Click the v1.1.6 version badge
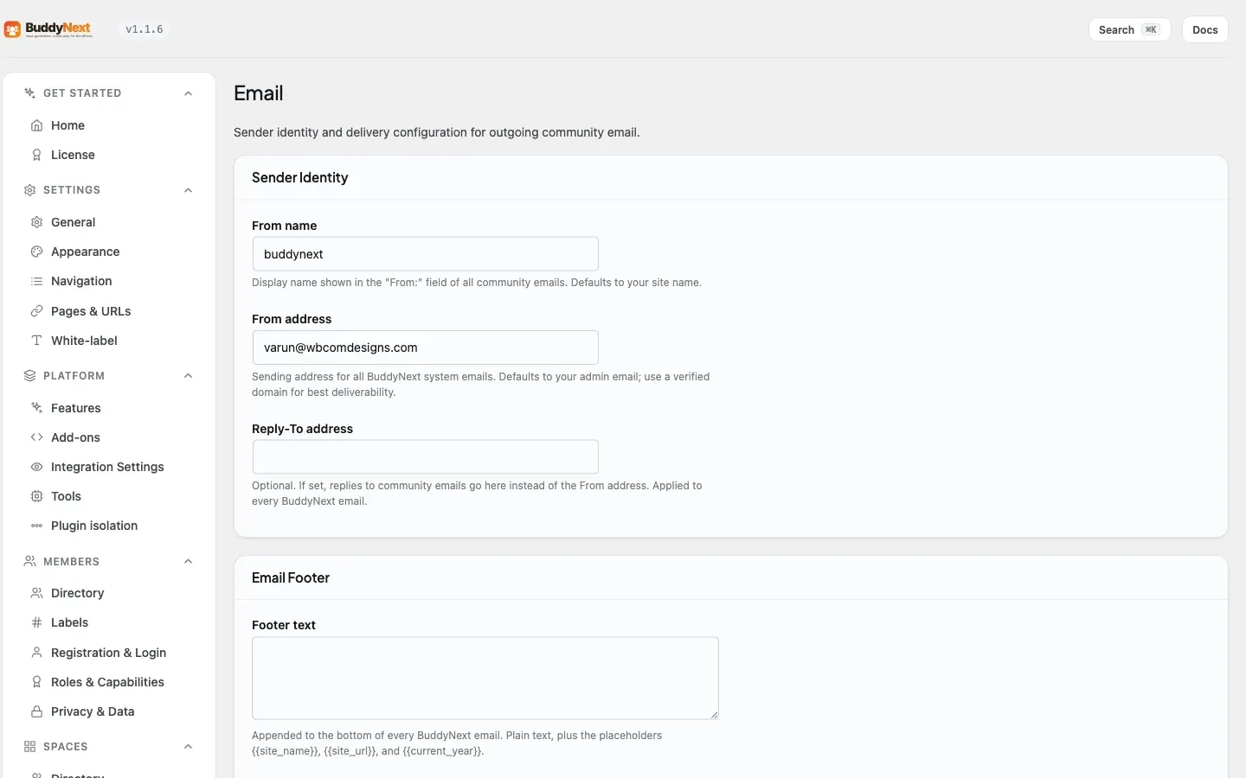 145,29
